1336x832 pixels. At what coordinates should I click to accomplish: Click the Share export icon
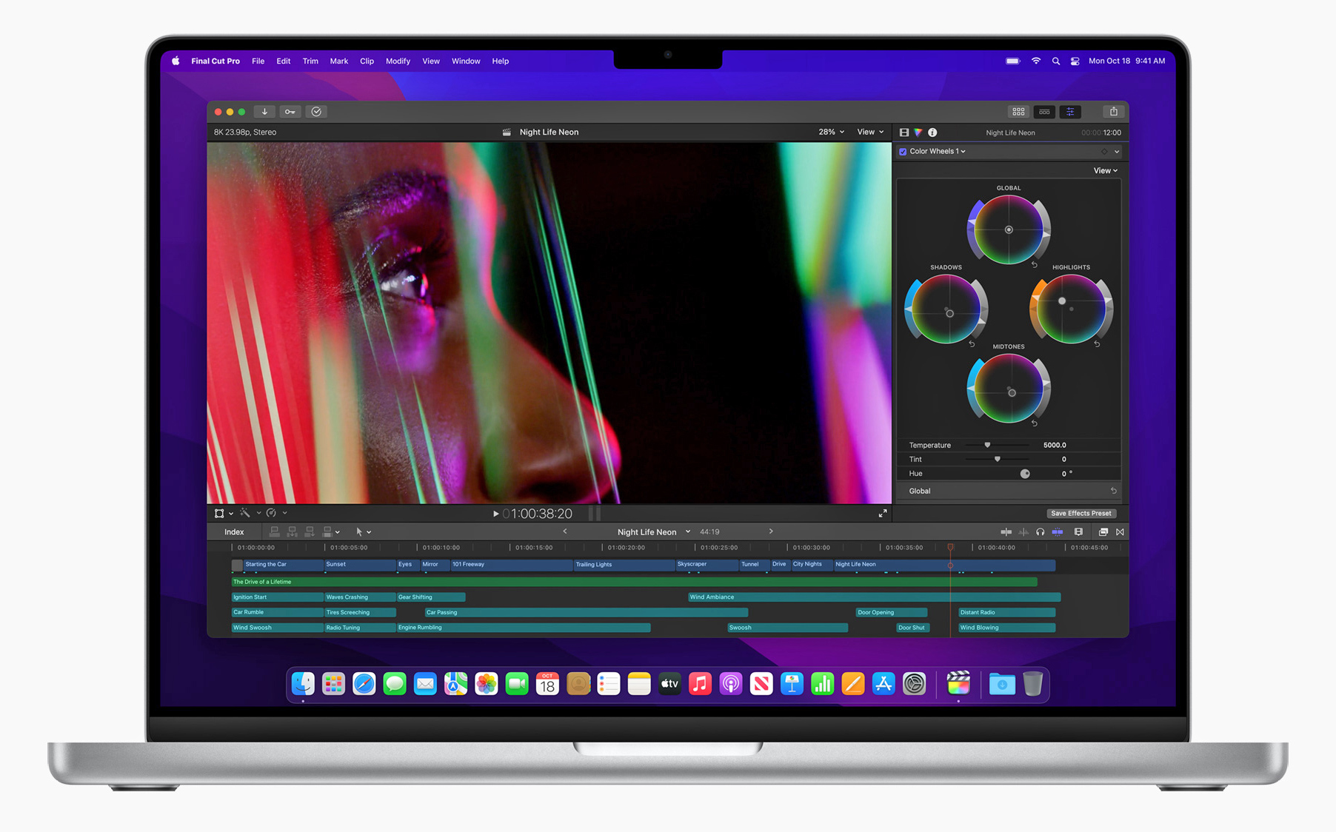pos(1113,112)
